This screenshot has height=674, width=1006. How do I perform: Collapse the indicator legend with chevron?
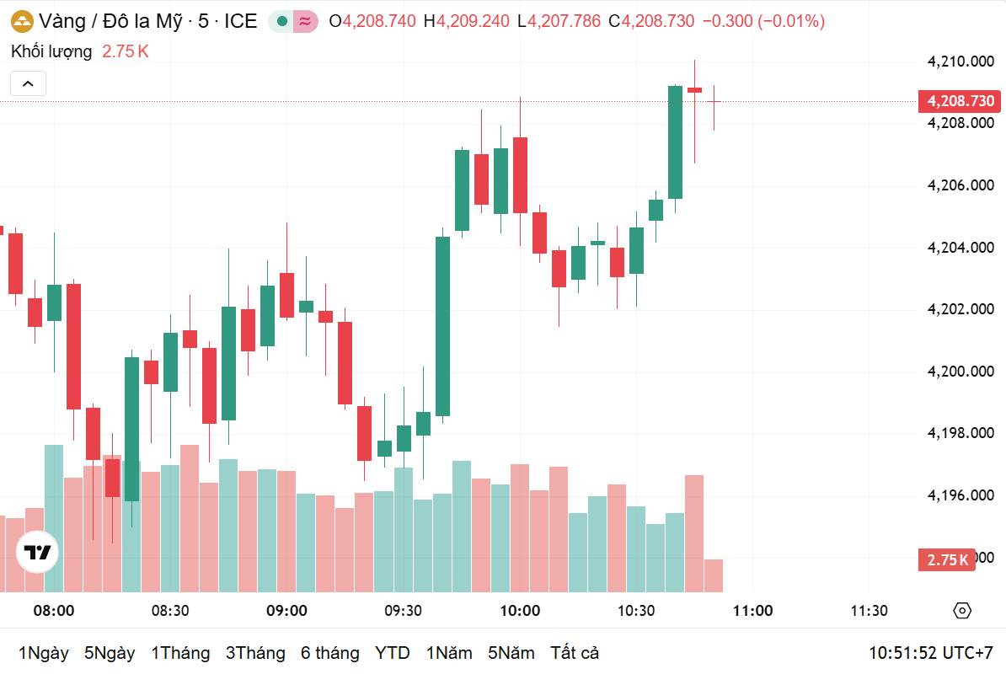tap(29, 83)
